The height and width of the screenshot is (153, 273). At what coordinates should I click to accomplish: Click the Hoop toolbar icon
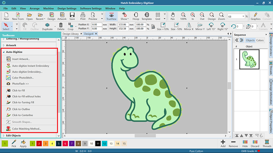click(x=136, y=16)
